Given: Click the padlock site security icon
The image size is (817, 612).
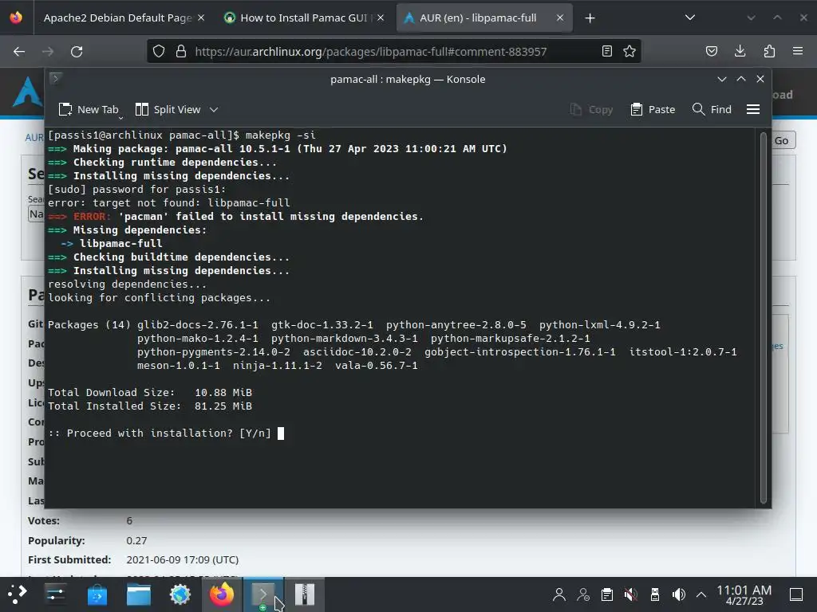Looking at the screenshot, I should click(181, 51).
